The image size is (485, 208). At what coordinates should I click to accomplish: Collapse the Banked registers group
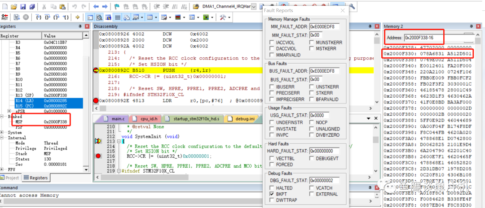coord(1,117)
